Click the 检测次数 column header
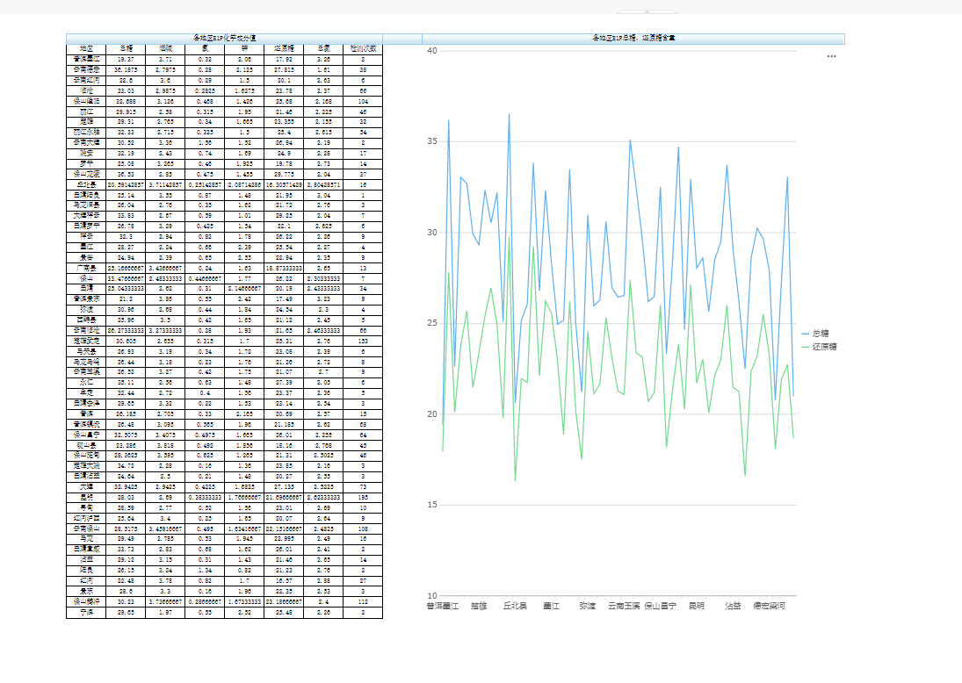Screen dimensions: 962x683 (363, 48)
